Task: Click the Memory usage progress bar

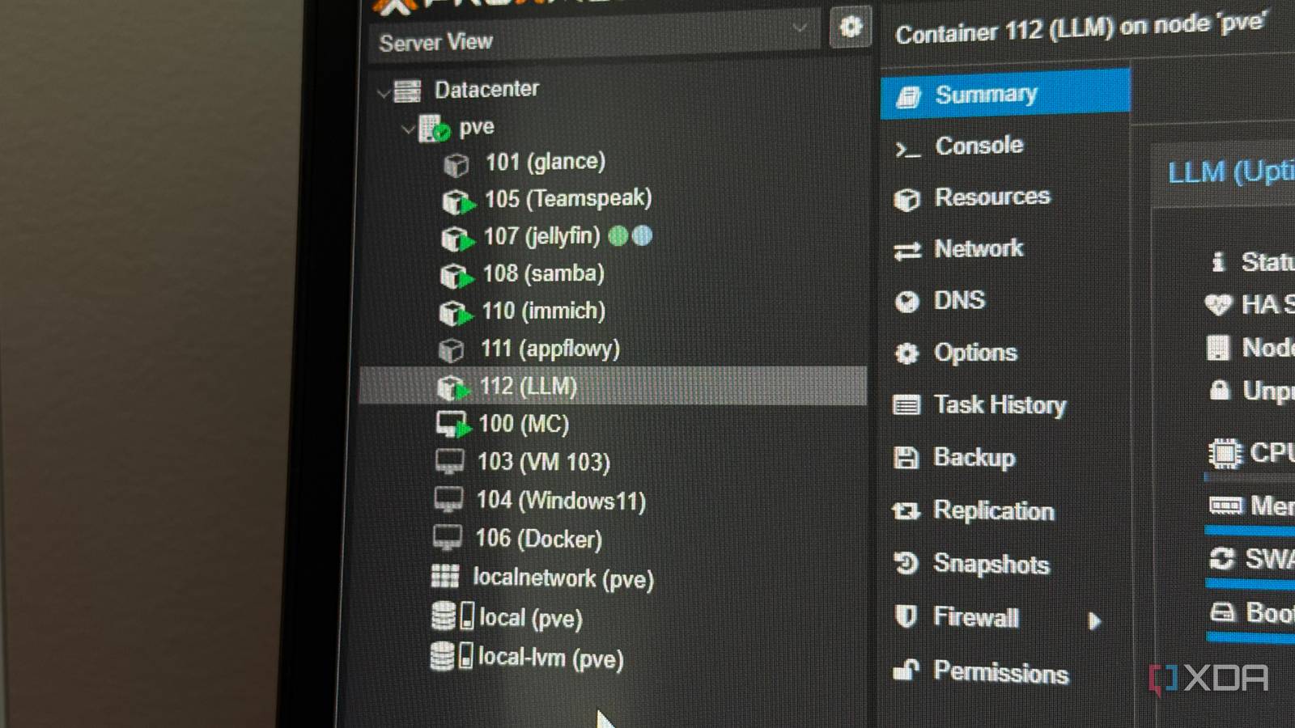Action: (1249, 531)
